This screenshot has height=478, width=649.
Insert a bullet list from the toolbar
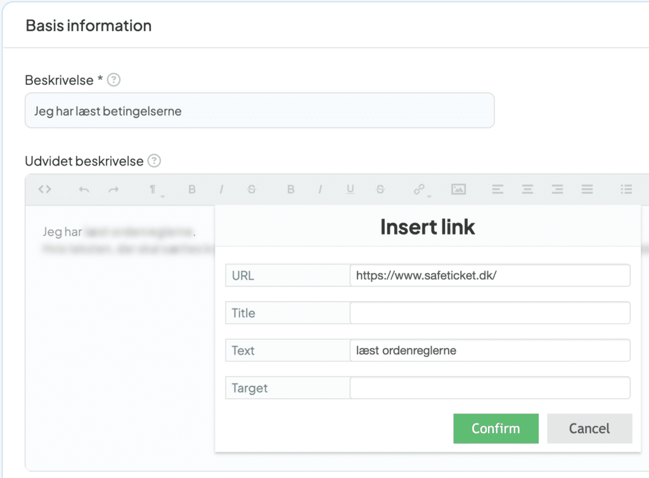626,189
